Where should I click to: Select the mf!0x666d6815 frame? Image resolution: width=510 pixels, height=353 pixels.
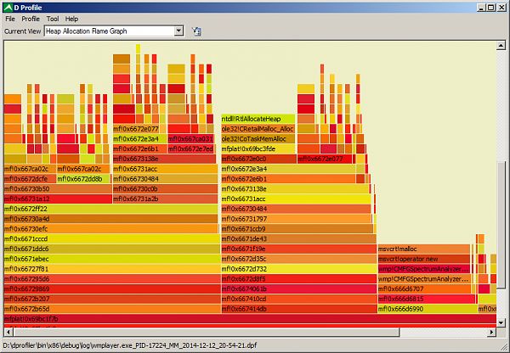pyautogui.click(x=427, y=299)
